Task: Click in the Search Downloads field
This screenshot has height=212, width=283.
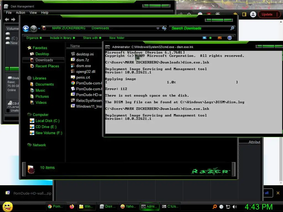Action: (200, 28)
